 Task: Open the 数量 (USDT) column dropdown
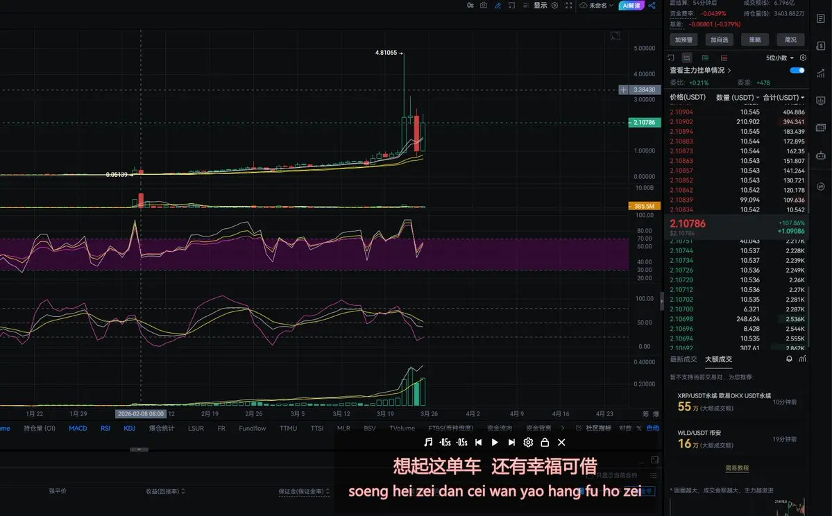tap(737, 98)
